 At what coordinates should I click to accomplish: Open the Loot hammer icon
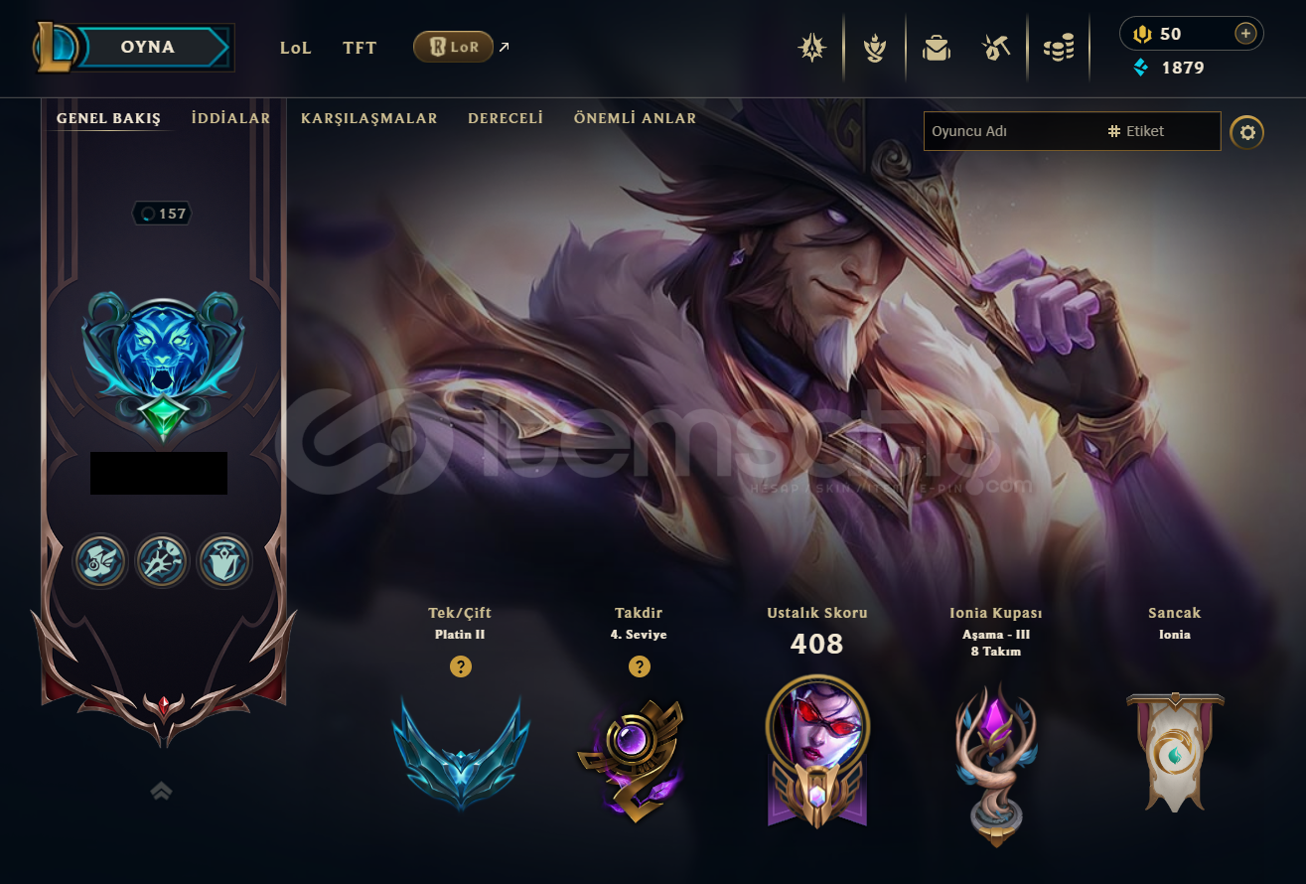tap(996, 48)
